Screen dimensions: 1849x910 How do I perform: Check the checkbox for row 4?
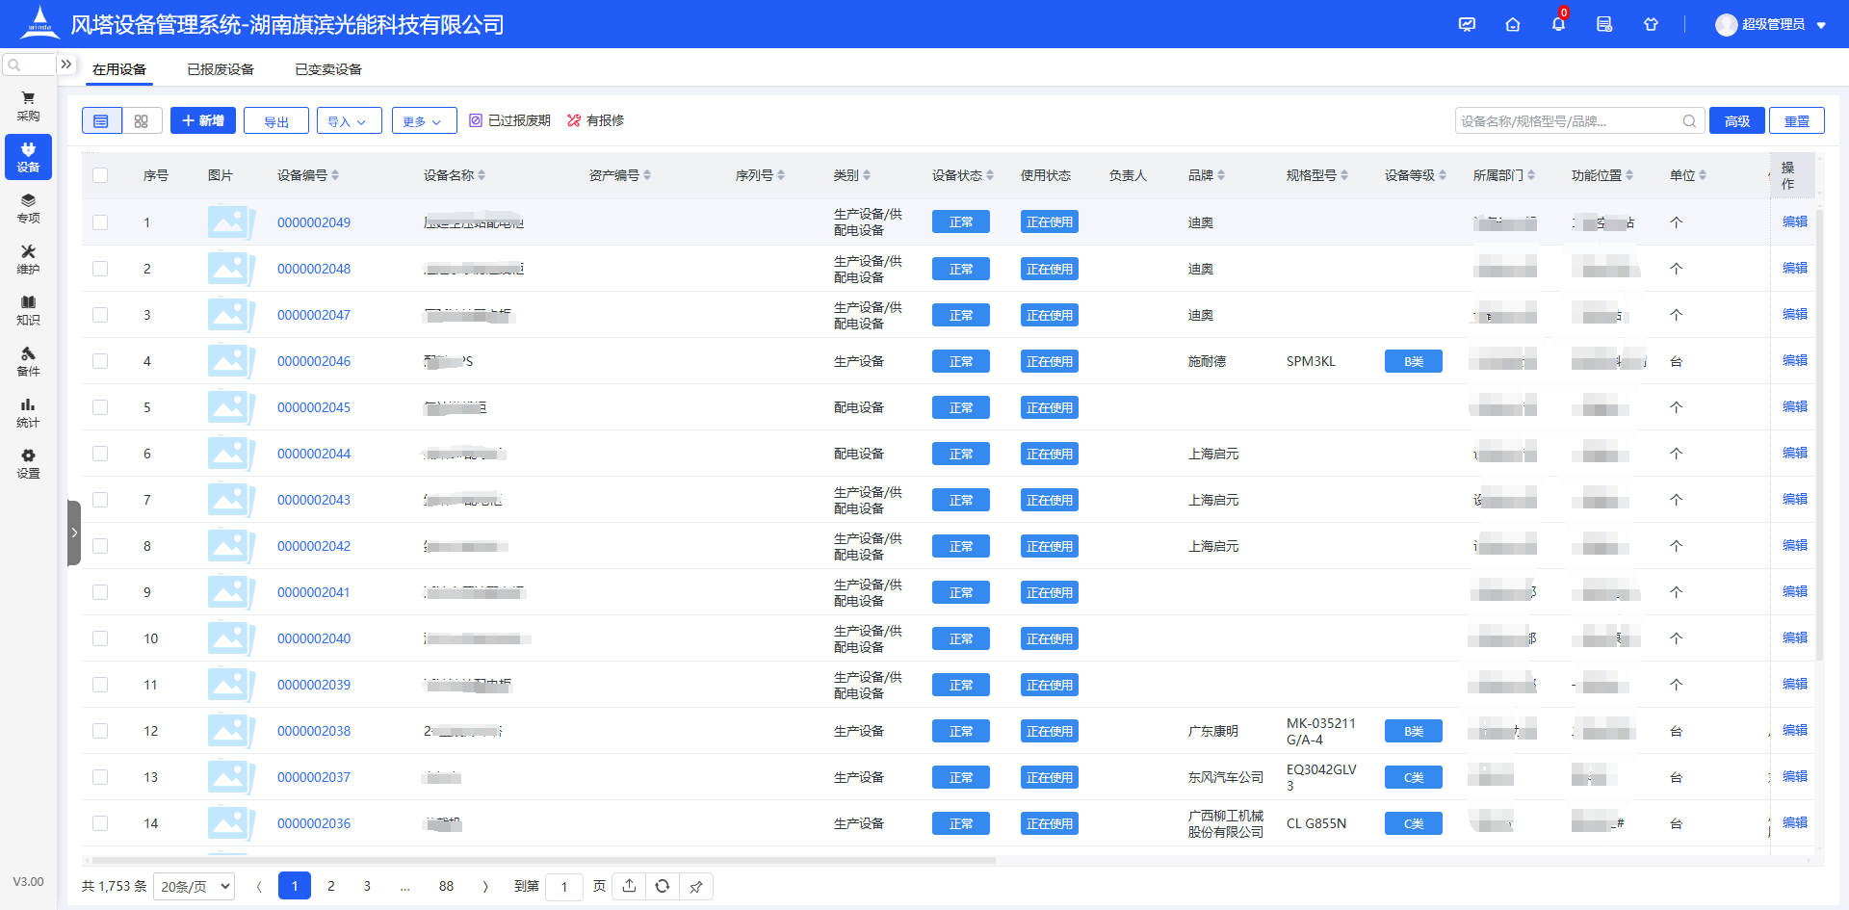(x=100, y=361)
